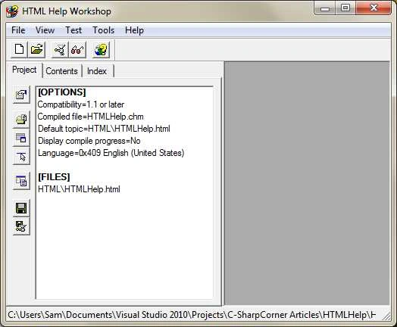The image size is (397, 327).
Task: Save project files with floppy disk icon
Action: 21,208
